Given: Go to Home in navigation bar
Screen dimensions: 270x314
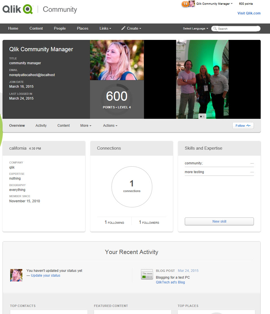Looking at the screenshot, I should [x=13, y=29].
